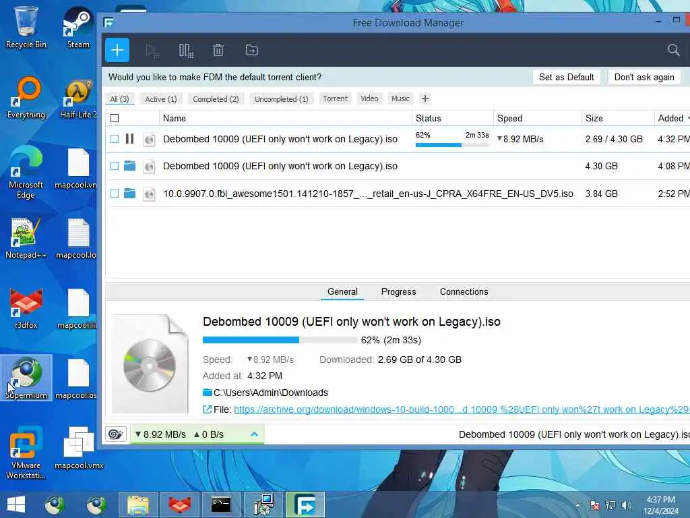Filter by Active (1) downloads

pos(161,99)
